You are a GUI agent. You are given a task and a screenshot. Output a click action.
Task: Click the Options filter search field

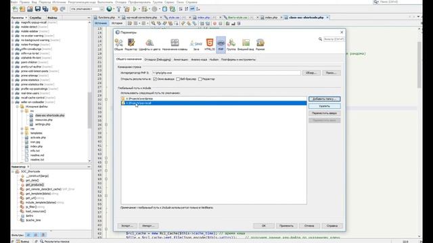coord(334,39)
